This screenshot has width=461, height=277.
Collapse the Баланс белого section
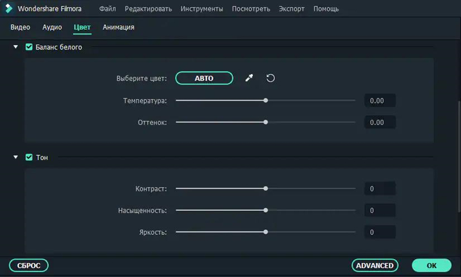point(16,47)
